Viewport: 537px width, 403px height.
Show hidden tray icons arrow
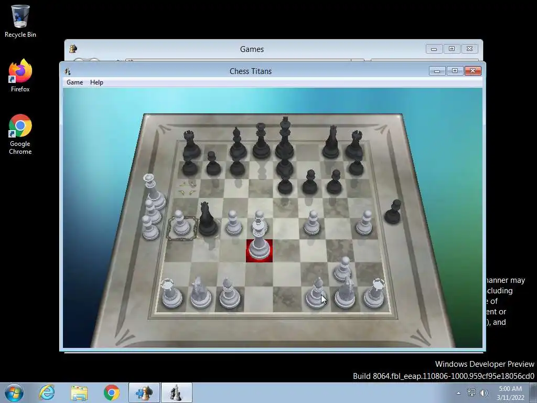458,393
